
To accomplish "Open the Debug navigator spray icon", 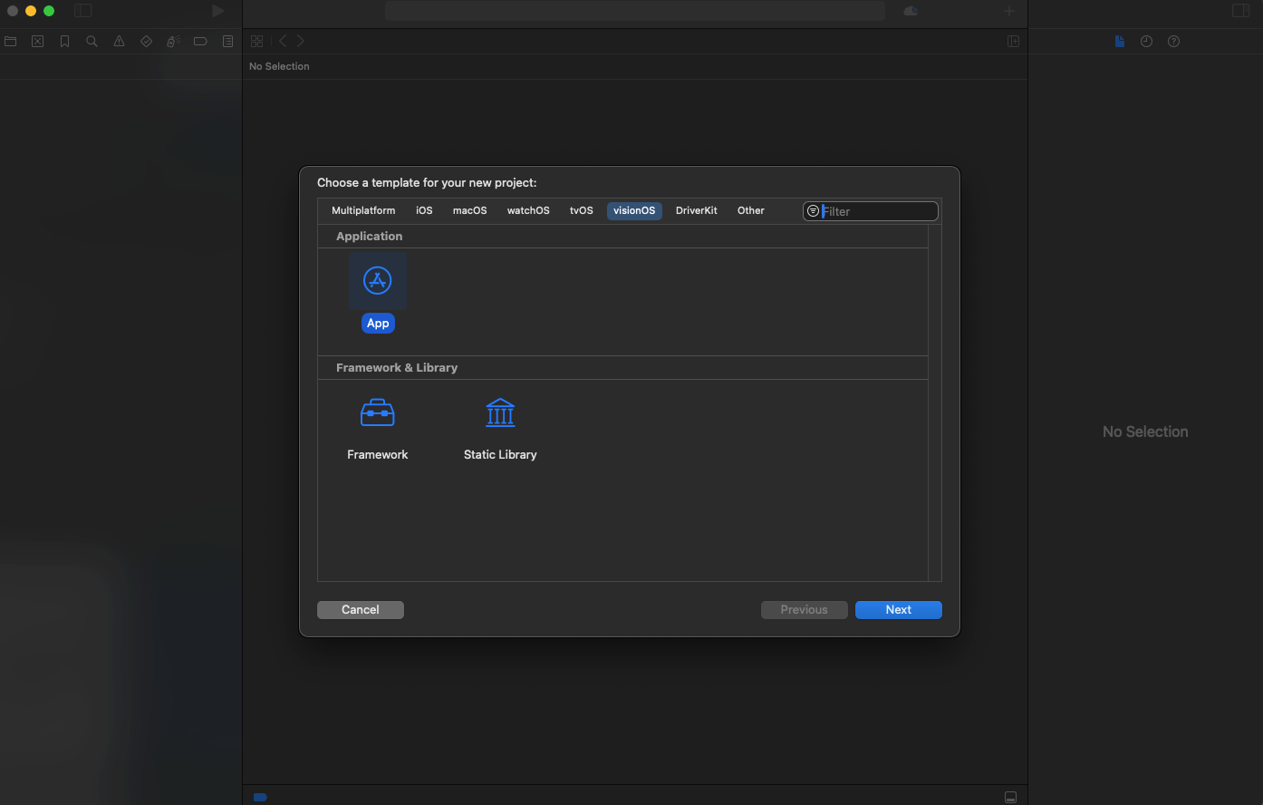I will coord(173,42).
